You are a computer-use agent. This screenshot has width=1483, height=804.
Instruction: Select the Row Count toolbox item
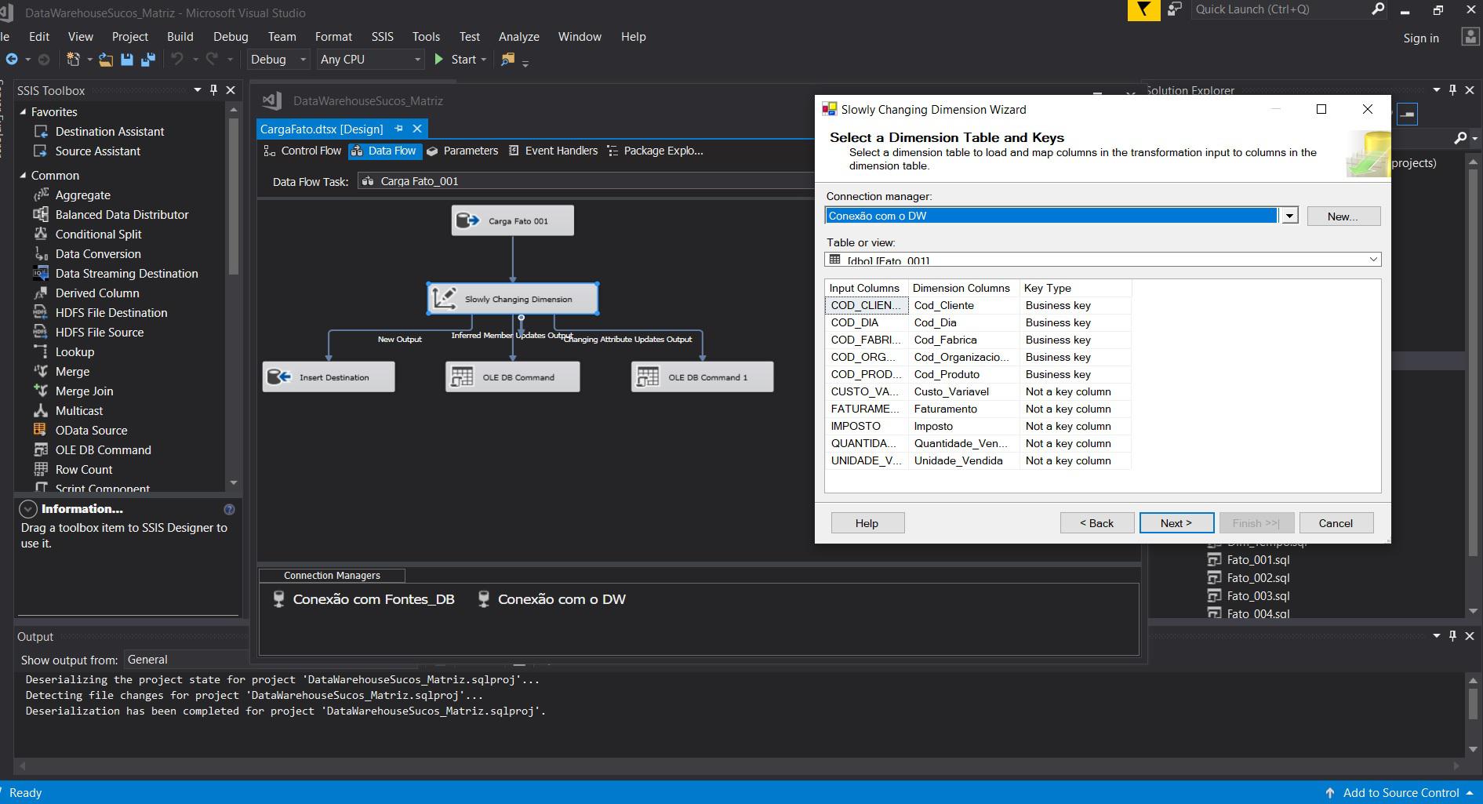84,470
